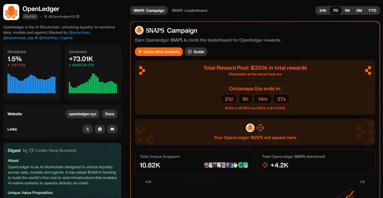Click the -0.97 (7D) mindshare change

[x=16, y=65]
